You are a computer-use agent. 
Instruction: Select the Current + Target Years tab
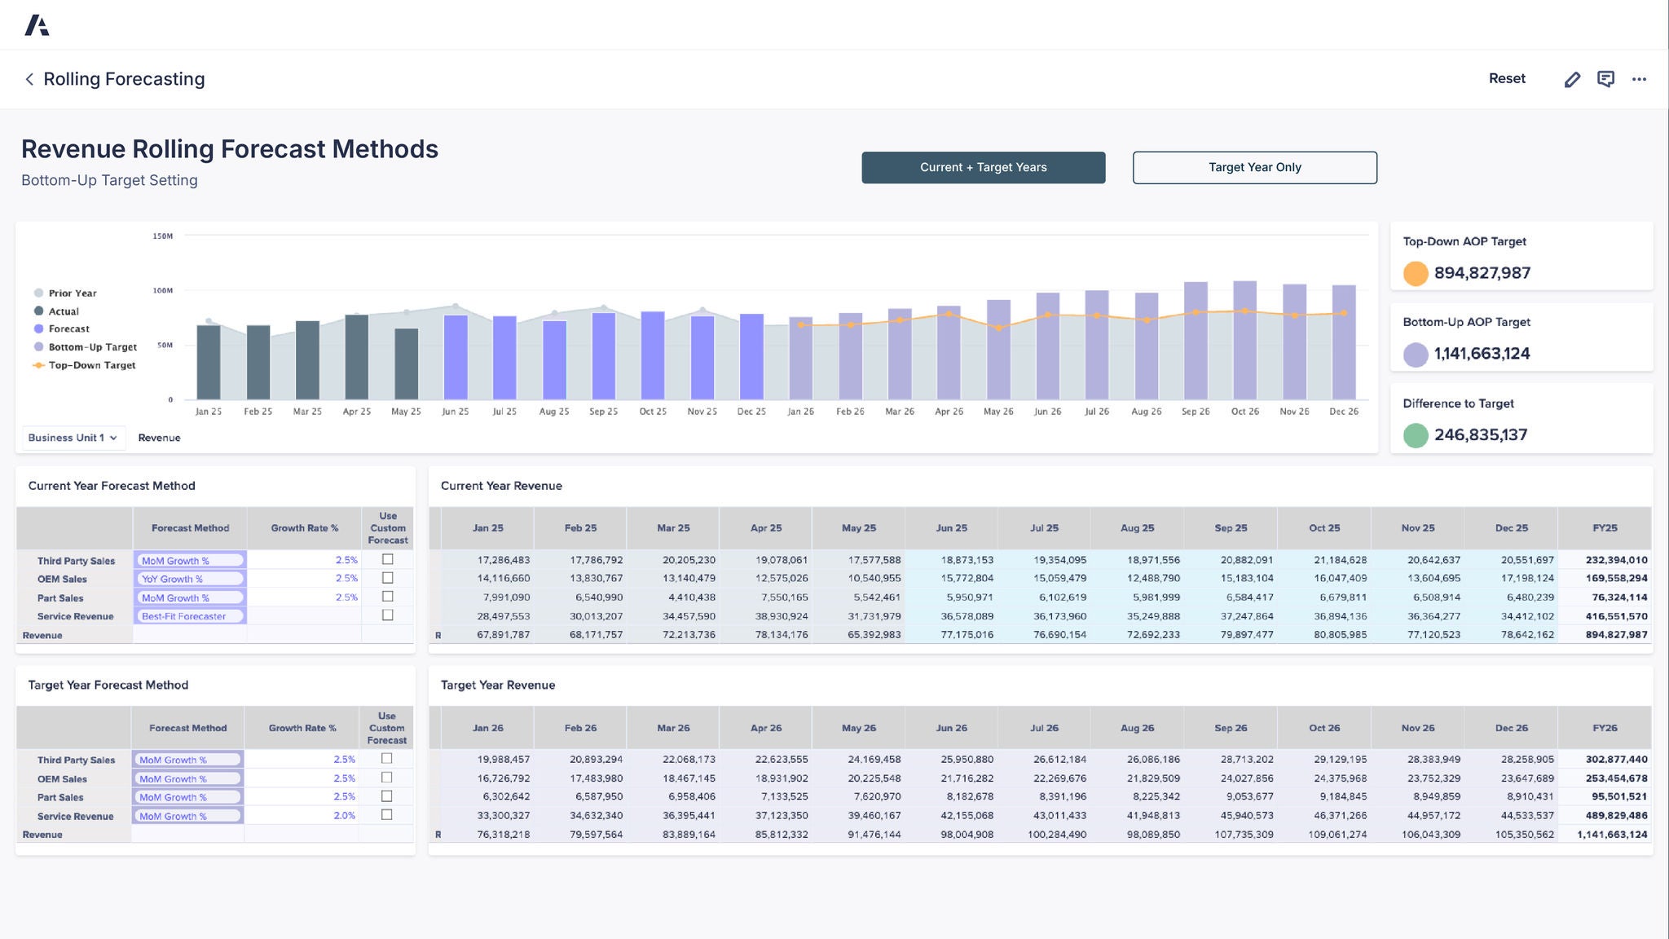click(984, 167)
